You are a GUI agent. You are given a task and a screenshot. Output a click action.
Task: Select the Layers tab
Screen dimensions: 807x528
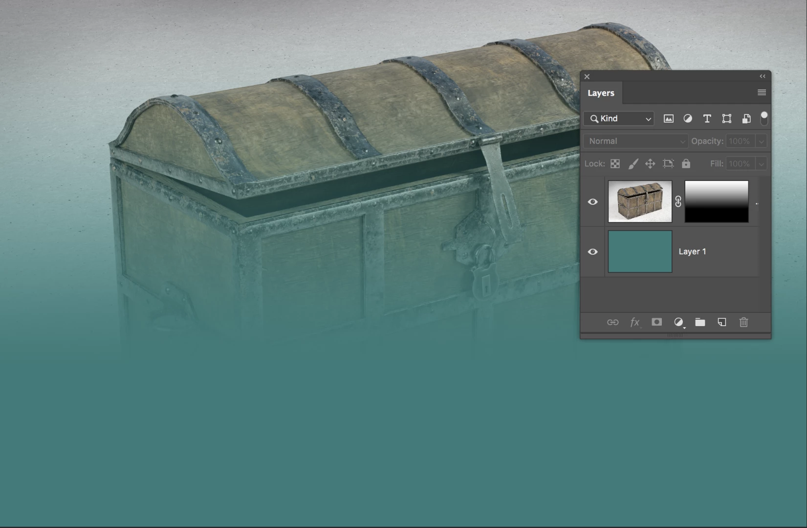coord(601,93)
